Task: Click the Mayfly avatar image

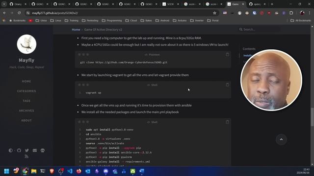Action: pos(26,44)
